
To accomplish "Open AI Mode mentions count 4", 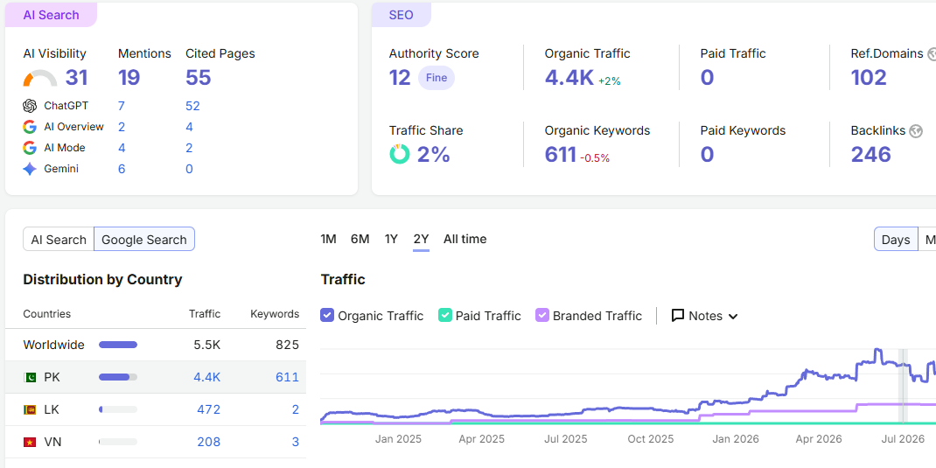I will [122, 148].
